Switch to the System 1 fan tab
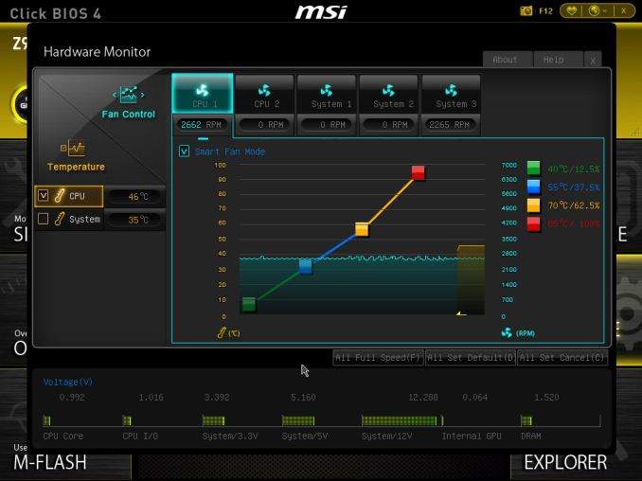Image resolution: width=642 pixels, height=481 pixels. [327, 94]
